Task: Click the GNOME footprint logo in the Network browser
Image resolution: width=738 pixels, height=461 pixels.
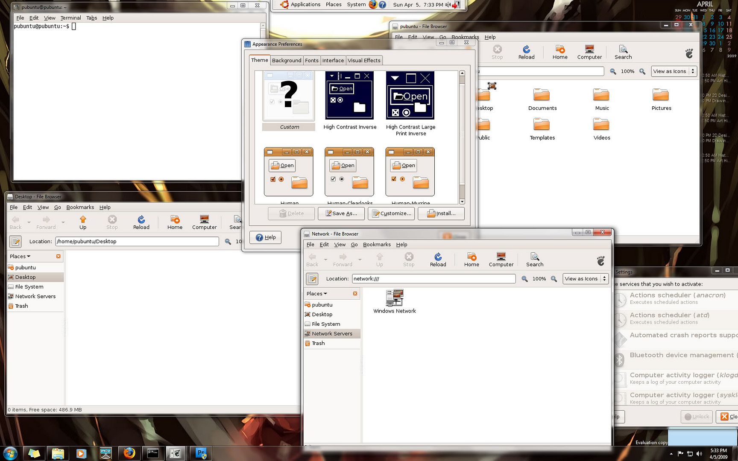Action: (x=601, y=260)
